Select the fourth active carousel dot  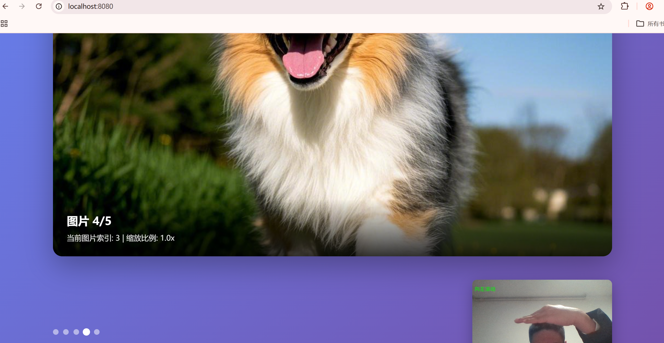coord(86,332)
